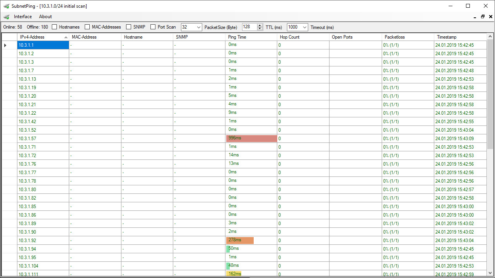Open the Interface menu
This screenshot has height=278, width=495.
(x=23, y=17)
